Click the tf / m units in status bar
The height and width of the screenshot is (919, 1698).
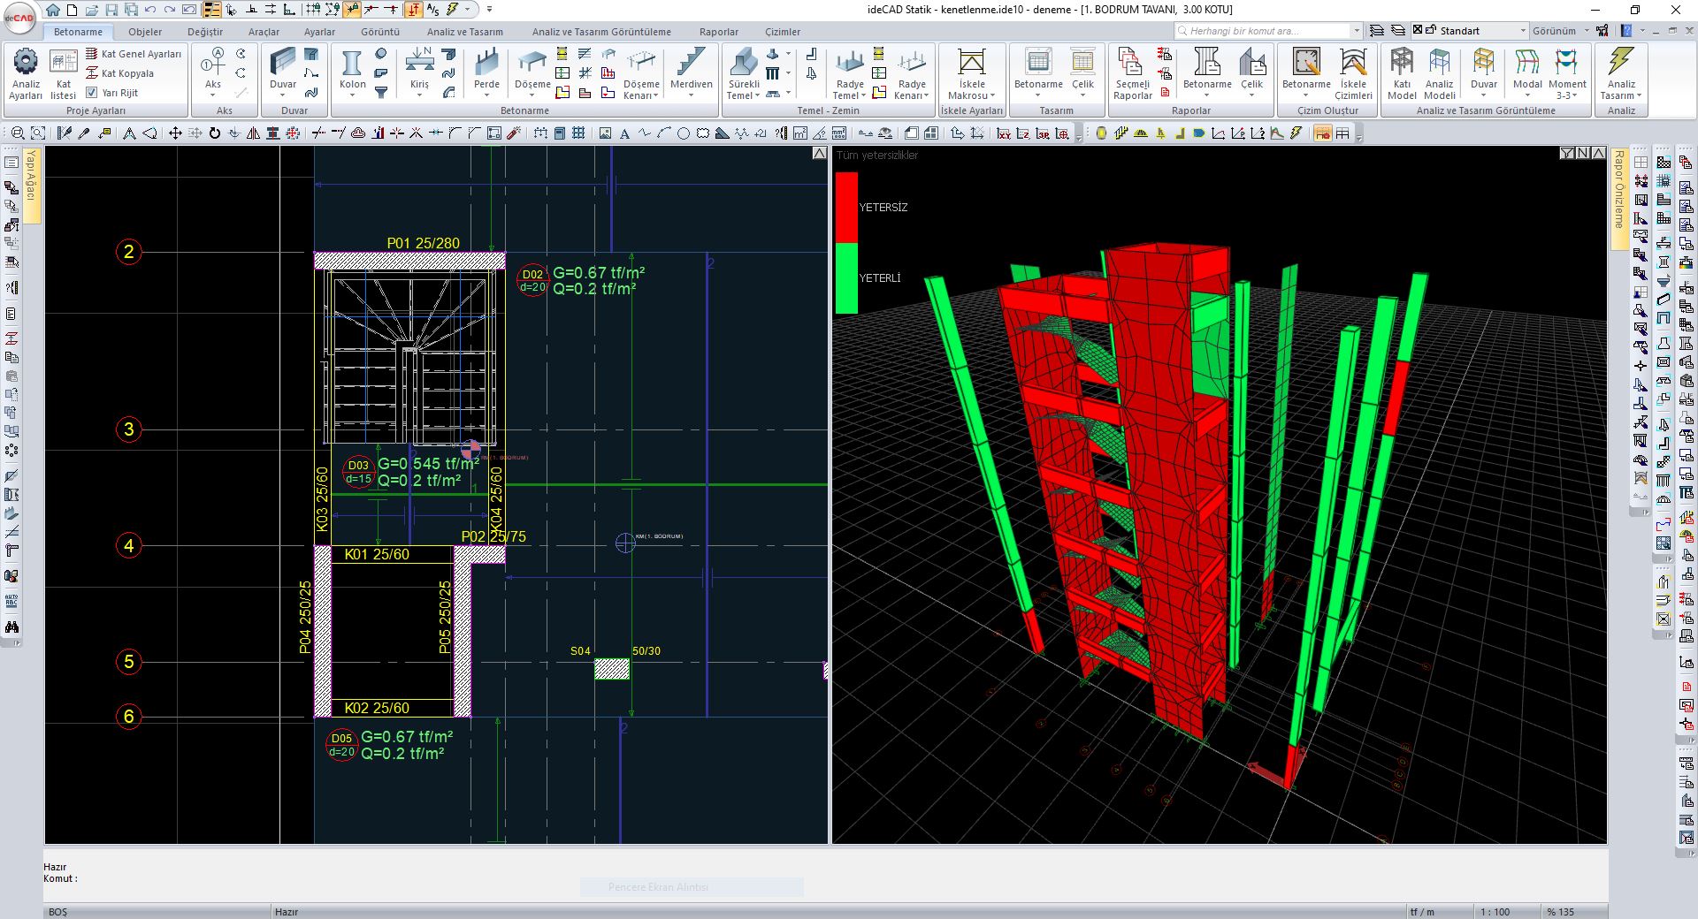tap(1422, 911)
